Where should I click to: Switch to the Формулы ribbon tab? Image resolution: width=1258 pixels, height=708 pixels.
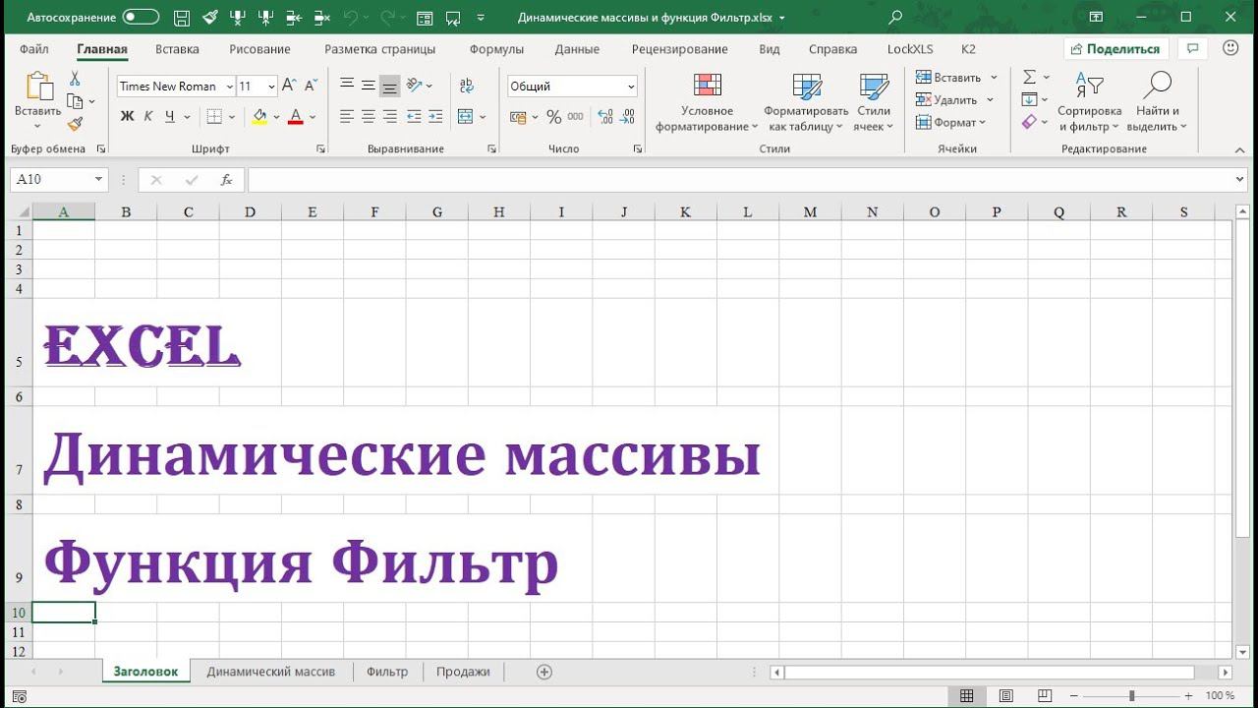[x=496, y=49]
